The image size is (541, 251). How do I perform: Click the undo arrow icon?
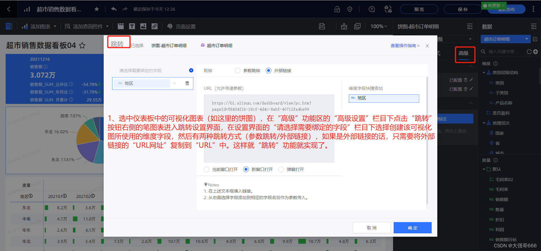tap(114, 9)
